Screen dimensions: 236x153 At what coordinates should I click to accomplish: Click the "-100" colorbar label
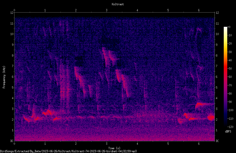click(x=230, y=110)
